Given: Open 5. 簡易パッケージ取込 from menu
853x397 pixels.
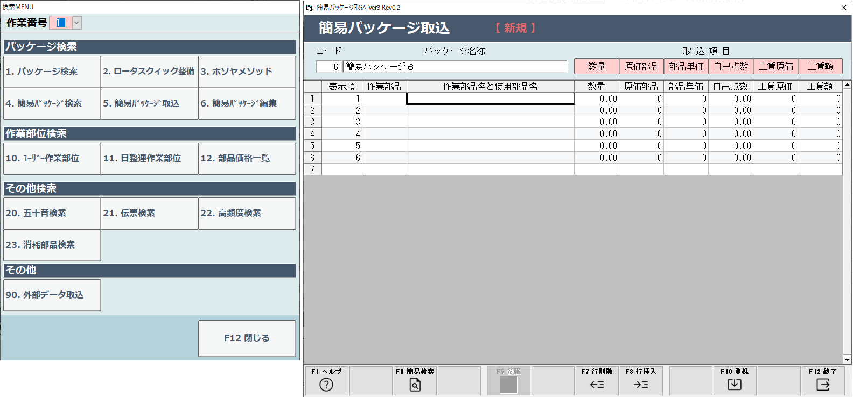Looking at the screenshot, I should [150, 103].
